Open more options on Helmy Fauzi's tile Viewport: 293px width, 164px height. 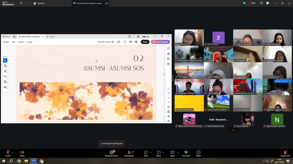point(290,81)
